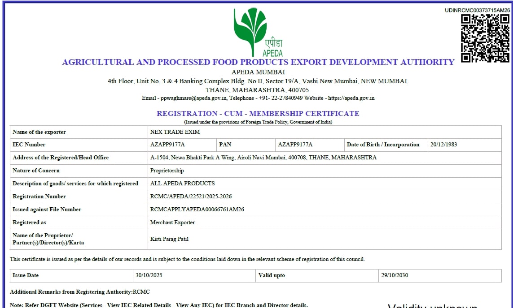Click the registered office address text

pos(263,158)
